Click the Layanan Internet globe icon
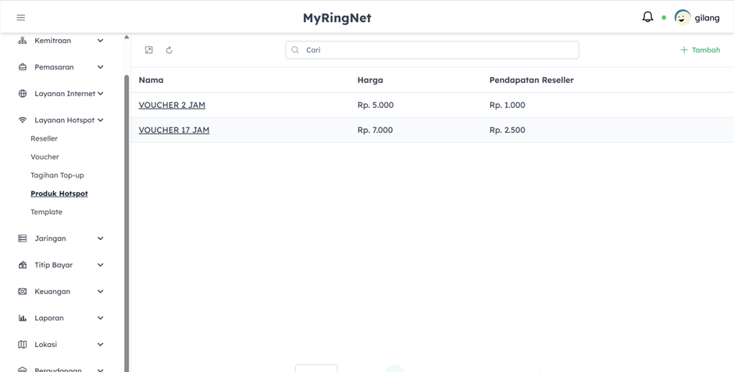Image resolution: width=734 pixels, height=372 pixels. click(23, 94)
